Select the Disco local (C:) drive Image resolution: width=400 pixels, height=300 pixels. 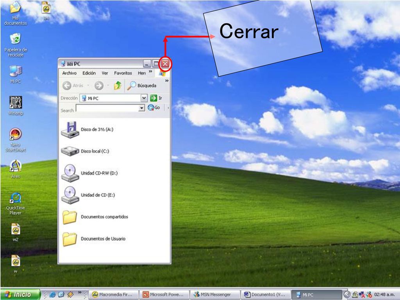click(x=86, y=151)
